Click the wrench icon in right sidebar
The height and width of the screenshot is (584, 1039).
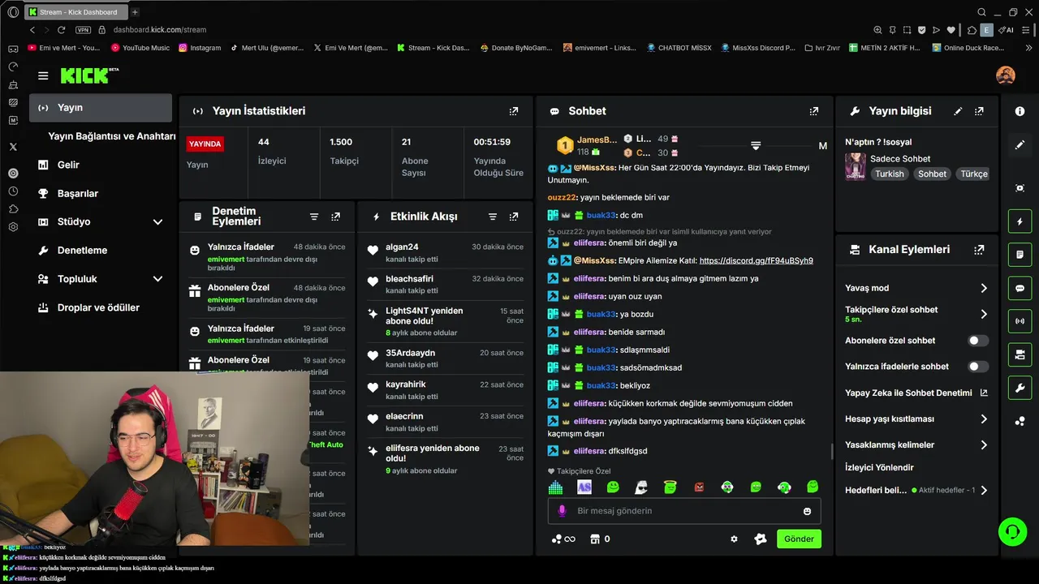[1020, 388]
